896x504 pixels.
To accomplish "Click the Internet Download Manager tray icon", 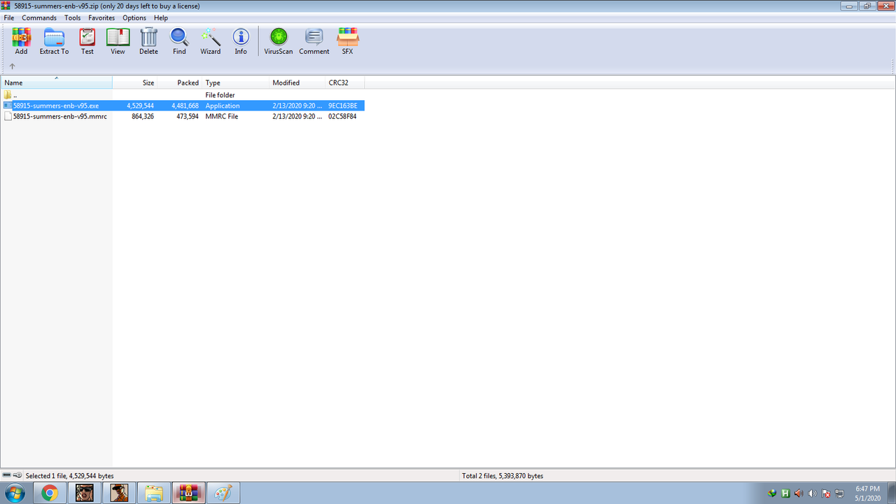I will (772, 493).
